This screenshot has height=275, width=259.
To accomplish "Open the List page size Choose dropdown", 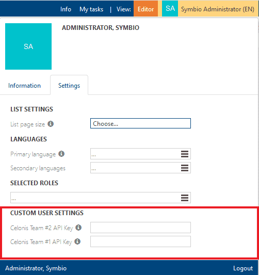I will tap(140, 123).
